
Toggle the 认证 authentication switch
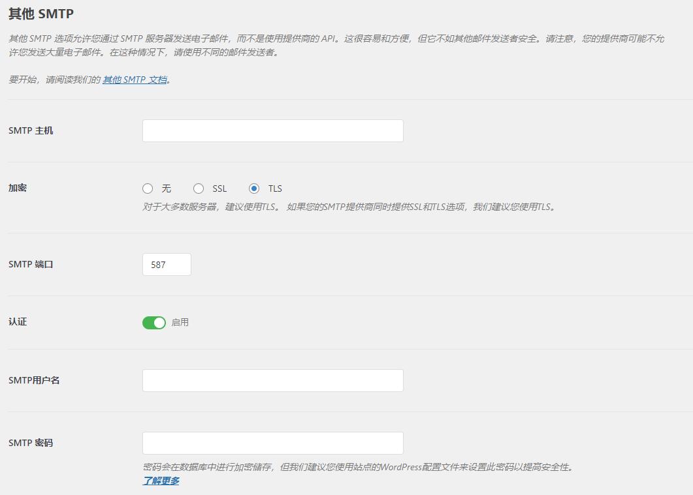coord(153,322)
